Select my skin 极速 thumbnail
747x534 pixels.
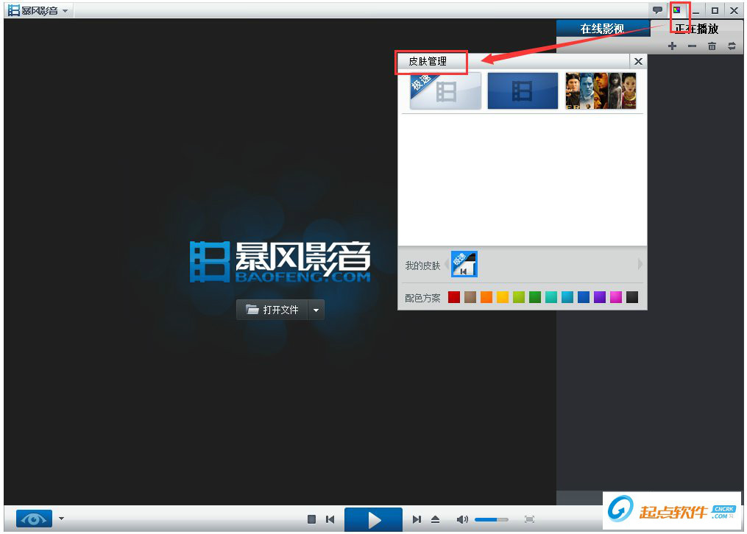click(464, 264)
